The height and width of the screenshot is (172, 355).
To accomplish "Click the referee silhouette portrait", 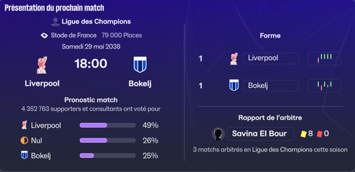I will point(218,134).
